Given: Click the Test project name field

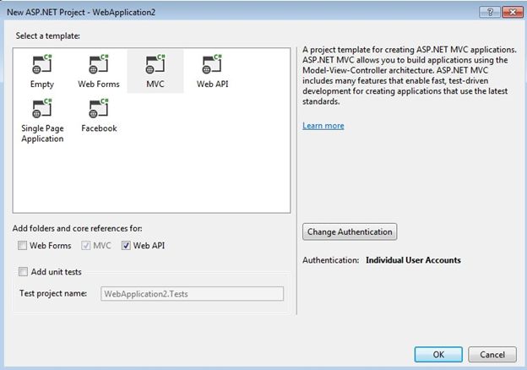Looking at the screenshot, I should [192, 294].
